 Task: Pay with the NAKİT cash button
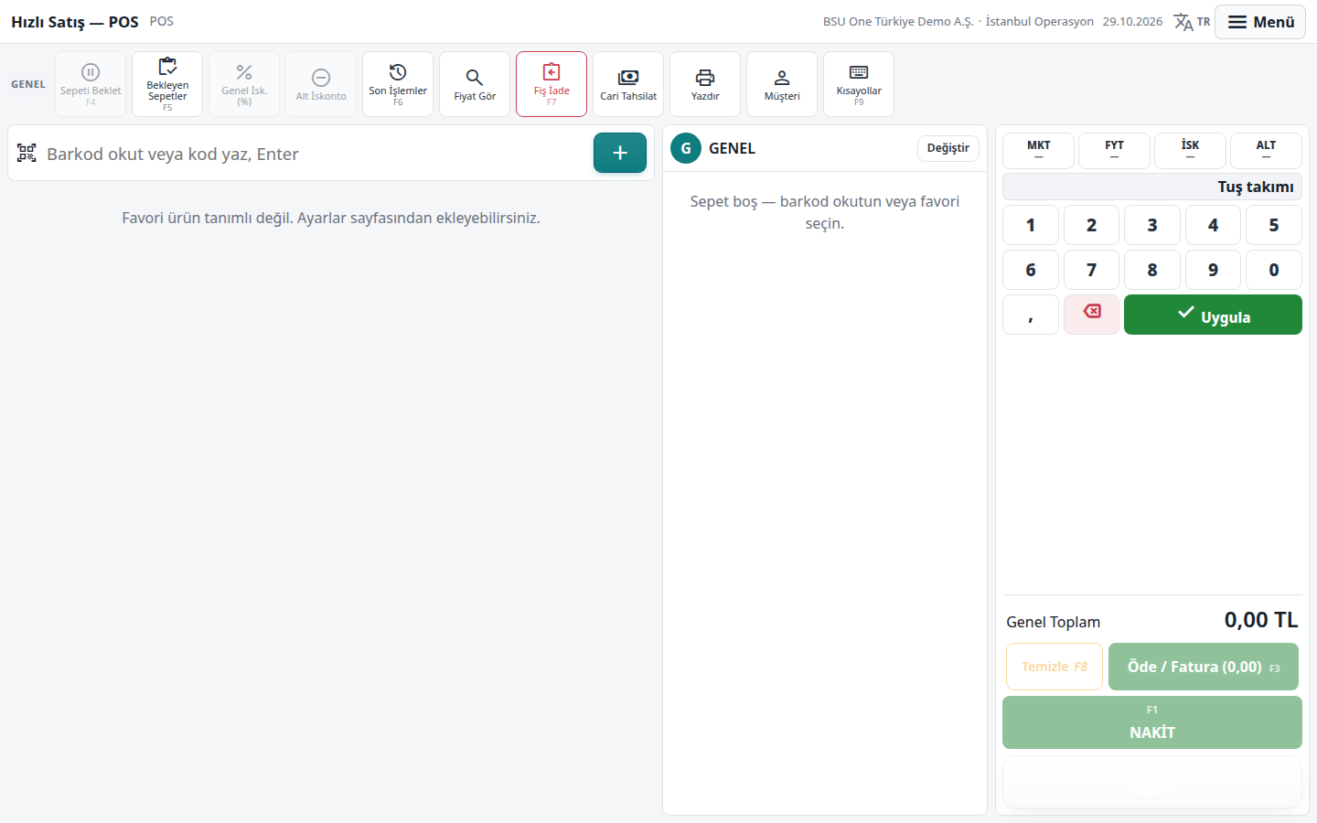click(1152, 722)
